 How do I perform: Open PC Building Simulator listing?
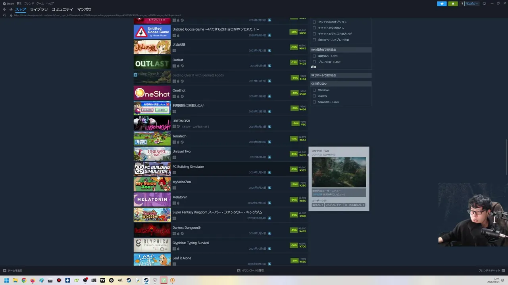(220, 169)
